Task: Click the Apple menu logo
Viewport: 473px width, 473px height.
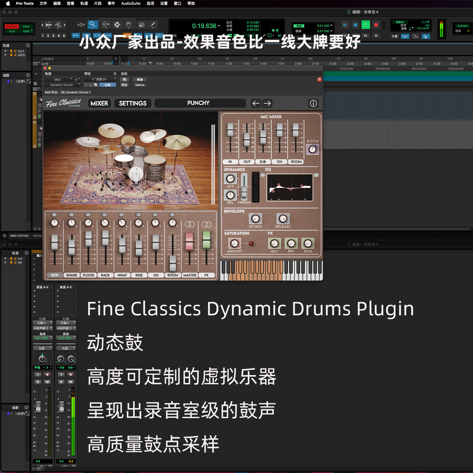Action: (8, 4)
